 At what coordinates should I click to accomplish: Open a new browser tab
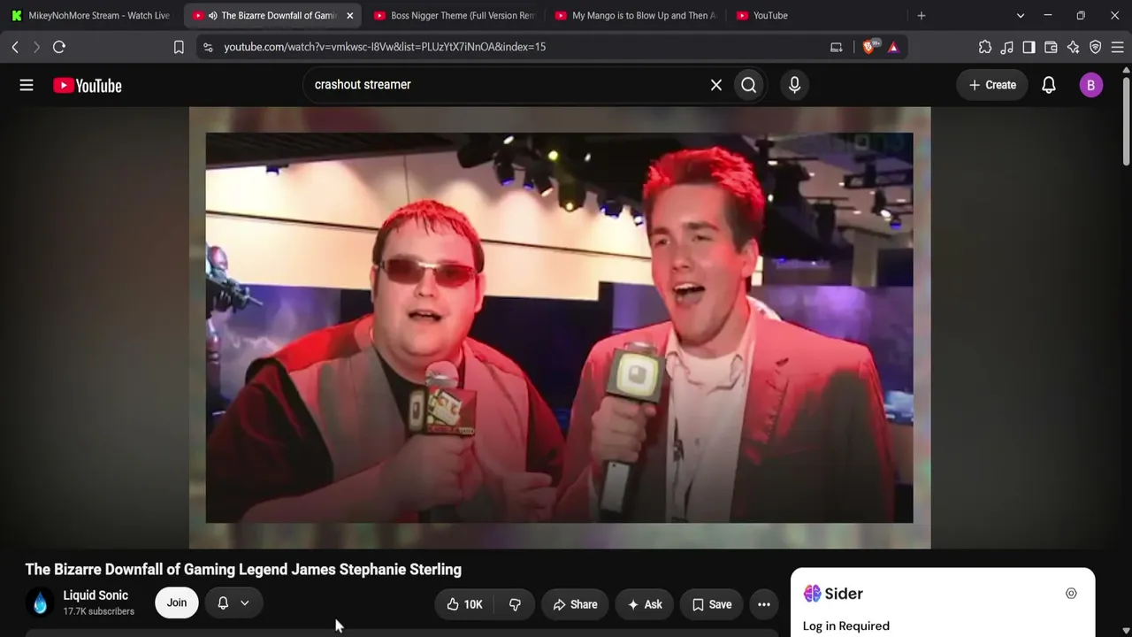point(922,16)
